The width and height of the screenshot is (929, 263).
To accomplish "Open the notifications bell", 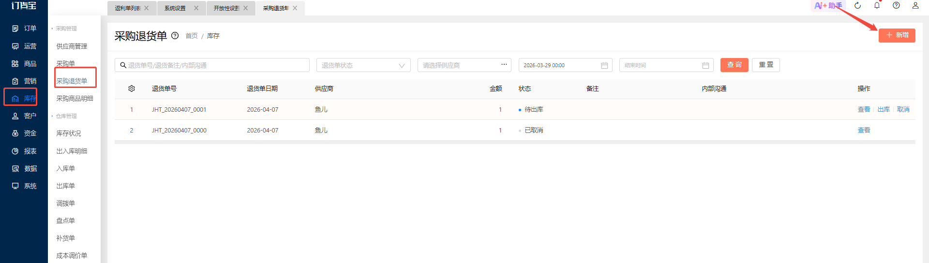I will click(x=877, y=6).
